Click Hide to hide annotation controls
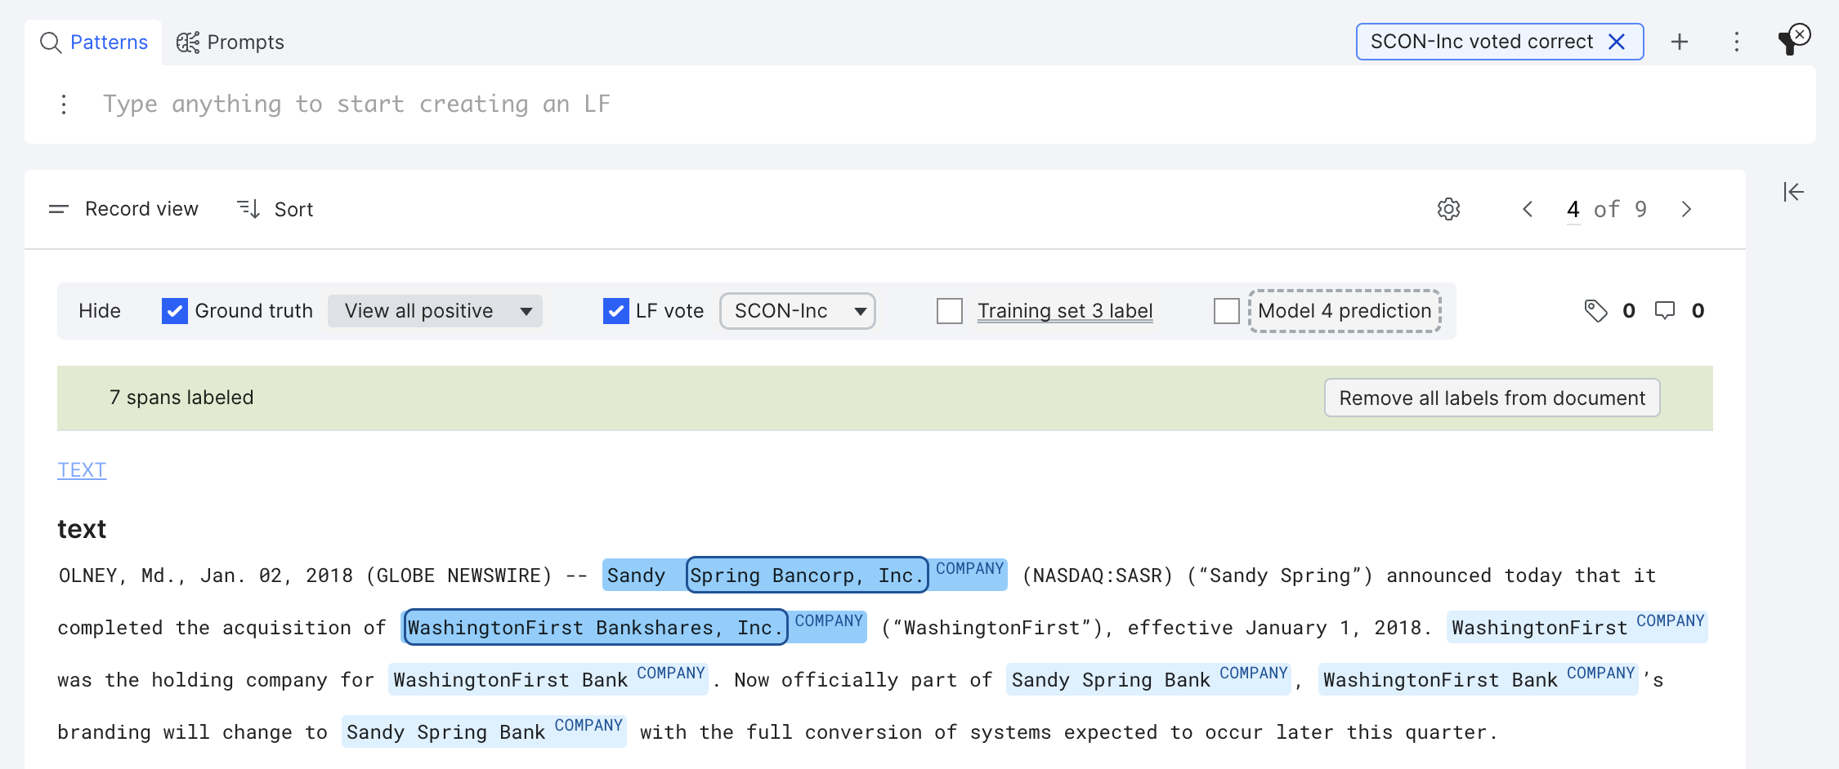Image resolution: width=1839 pixels, height=769 pixels. [x=100, y=311]
